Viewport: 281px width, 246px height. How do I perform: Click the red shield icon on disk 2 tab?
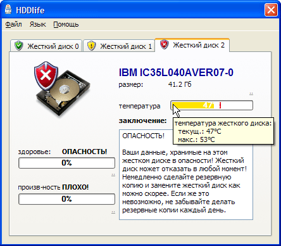click(164, 44)
